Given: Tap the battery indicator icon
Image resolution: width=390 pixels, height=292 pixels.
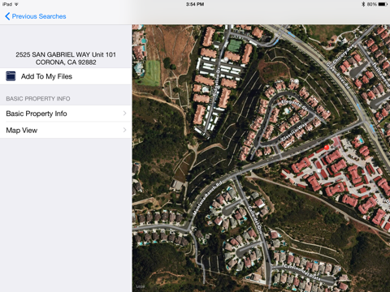Looking at the screenshot, I should (x=383, y=4).
